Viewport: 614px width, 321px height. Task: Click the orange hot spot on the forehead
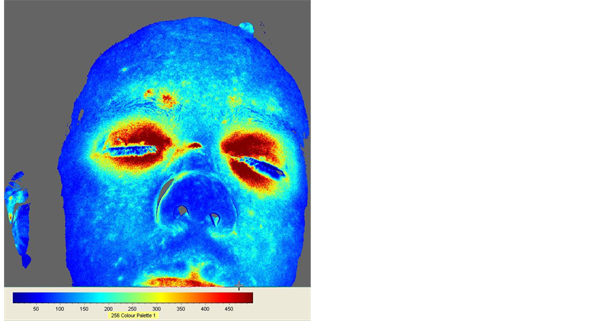tap(163, 100)
